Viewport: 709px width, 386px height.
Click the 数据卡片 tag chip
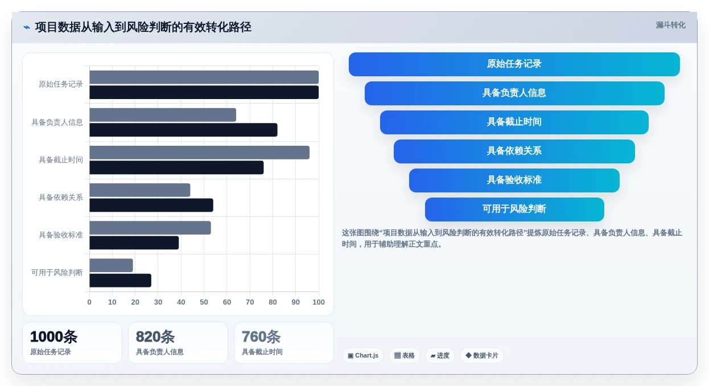(482, 356)
